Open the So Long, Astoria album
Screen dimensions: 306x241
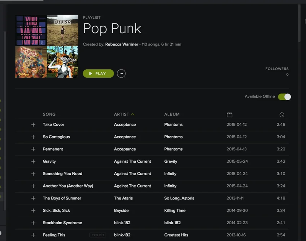(179, 198)
